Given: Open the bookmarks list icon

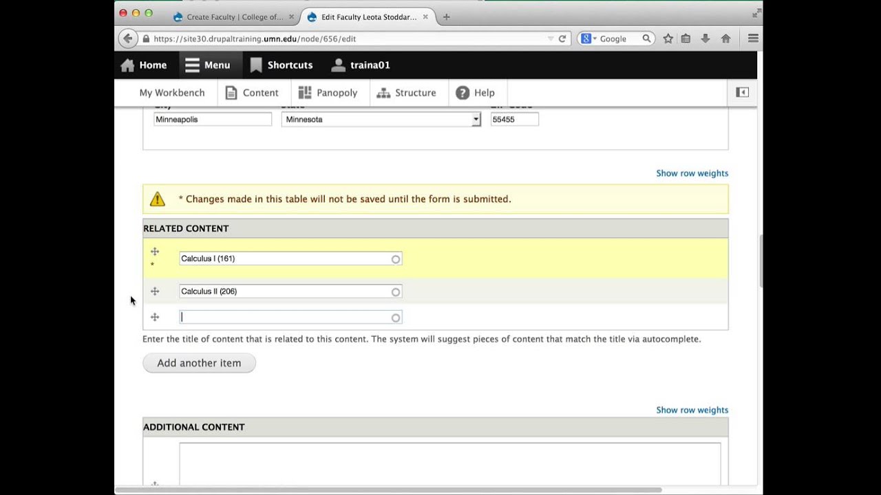Looking at the screenshot, I should coord(686,38).
